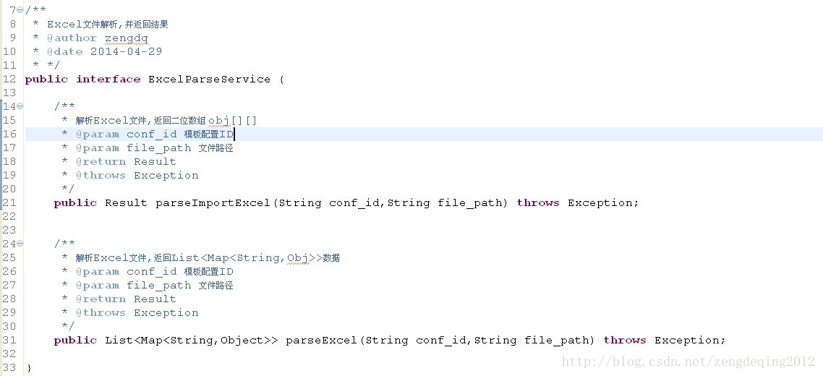The width and height of the screenshot is (823, 376).
Task: Collapse the comment fold at line 14
Action: click(20, 106)
